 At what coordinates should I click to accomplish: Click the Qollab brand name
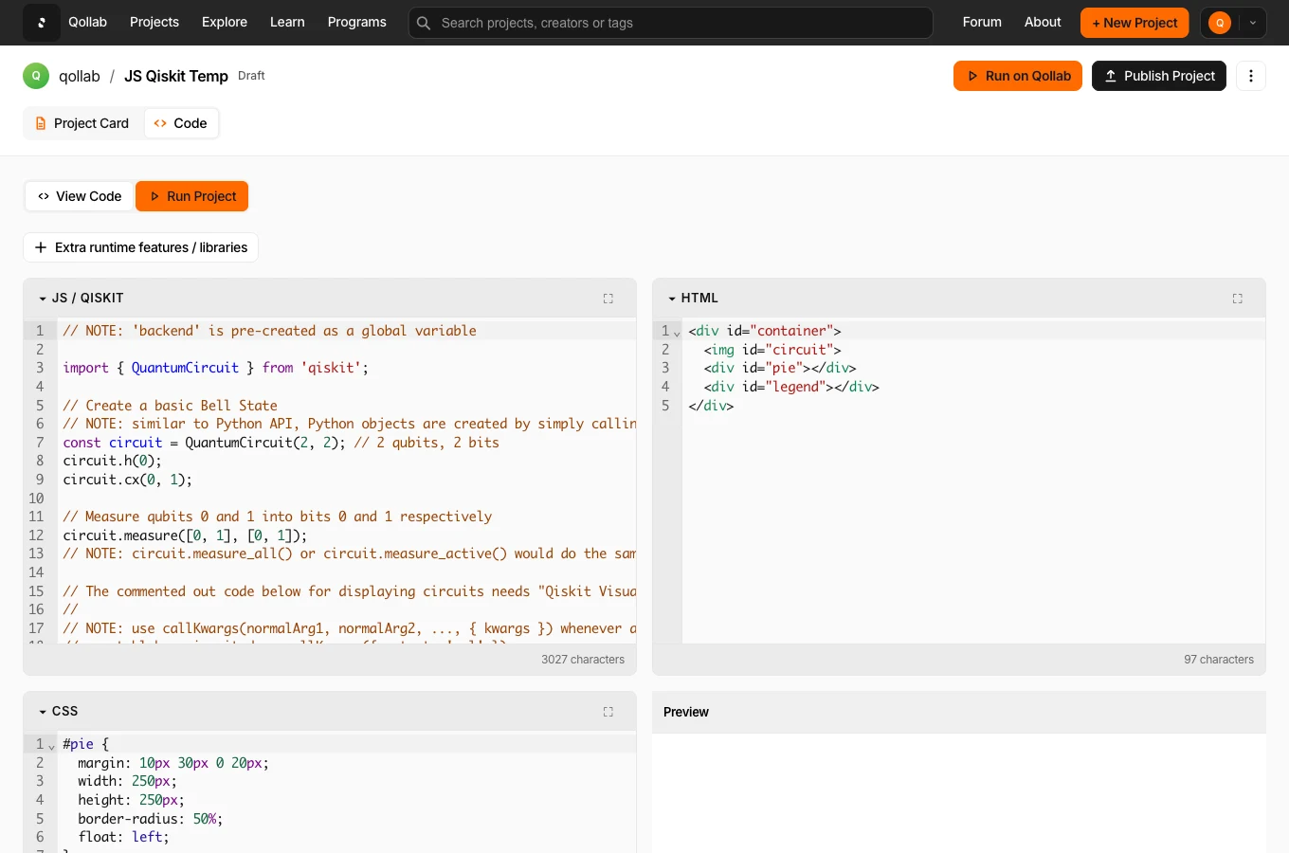tap(87, 22)
